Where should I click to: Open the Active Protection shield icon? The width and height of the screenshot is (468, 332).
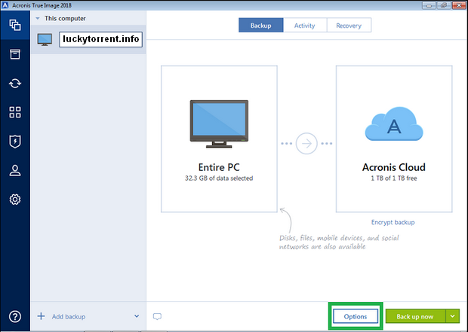15,142
